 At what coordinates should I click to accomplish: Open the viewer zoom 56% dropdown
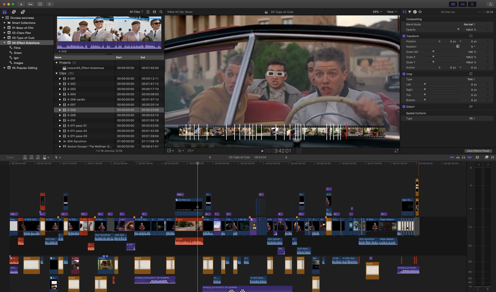coord(377,12)
